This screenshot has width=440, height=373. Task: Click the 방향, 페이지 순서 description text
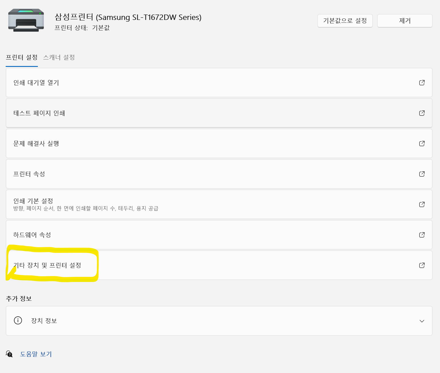tap(86, 208)
